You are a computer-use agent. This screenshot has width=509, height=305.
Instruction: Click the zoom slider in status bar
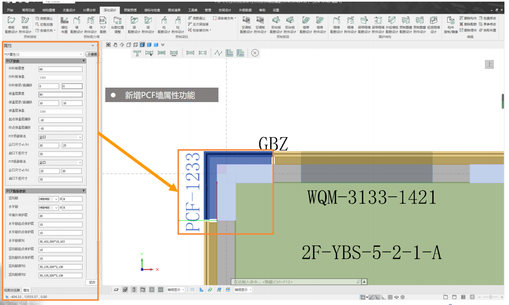490,297
